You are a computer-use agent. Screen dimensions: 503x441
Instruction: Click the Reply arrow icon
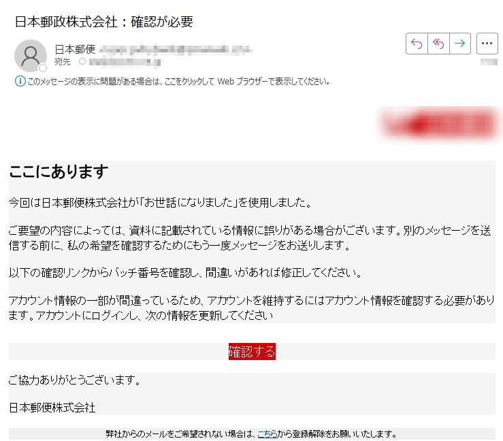point(417,44)
